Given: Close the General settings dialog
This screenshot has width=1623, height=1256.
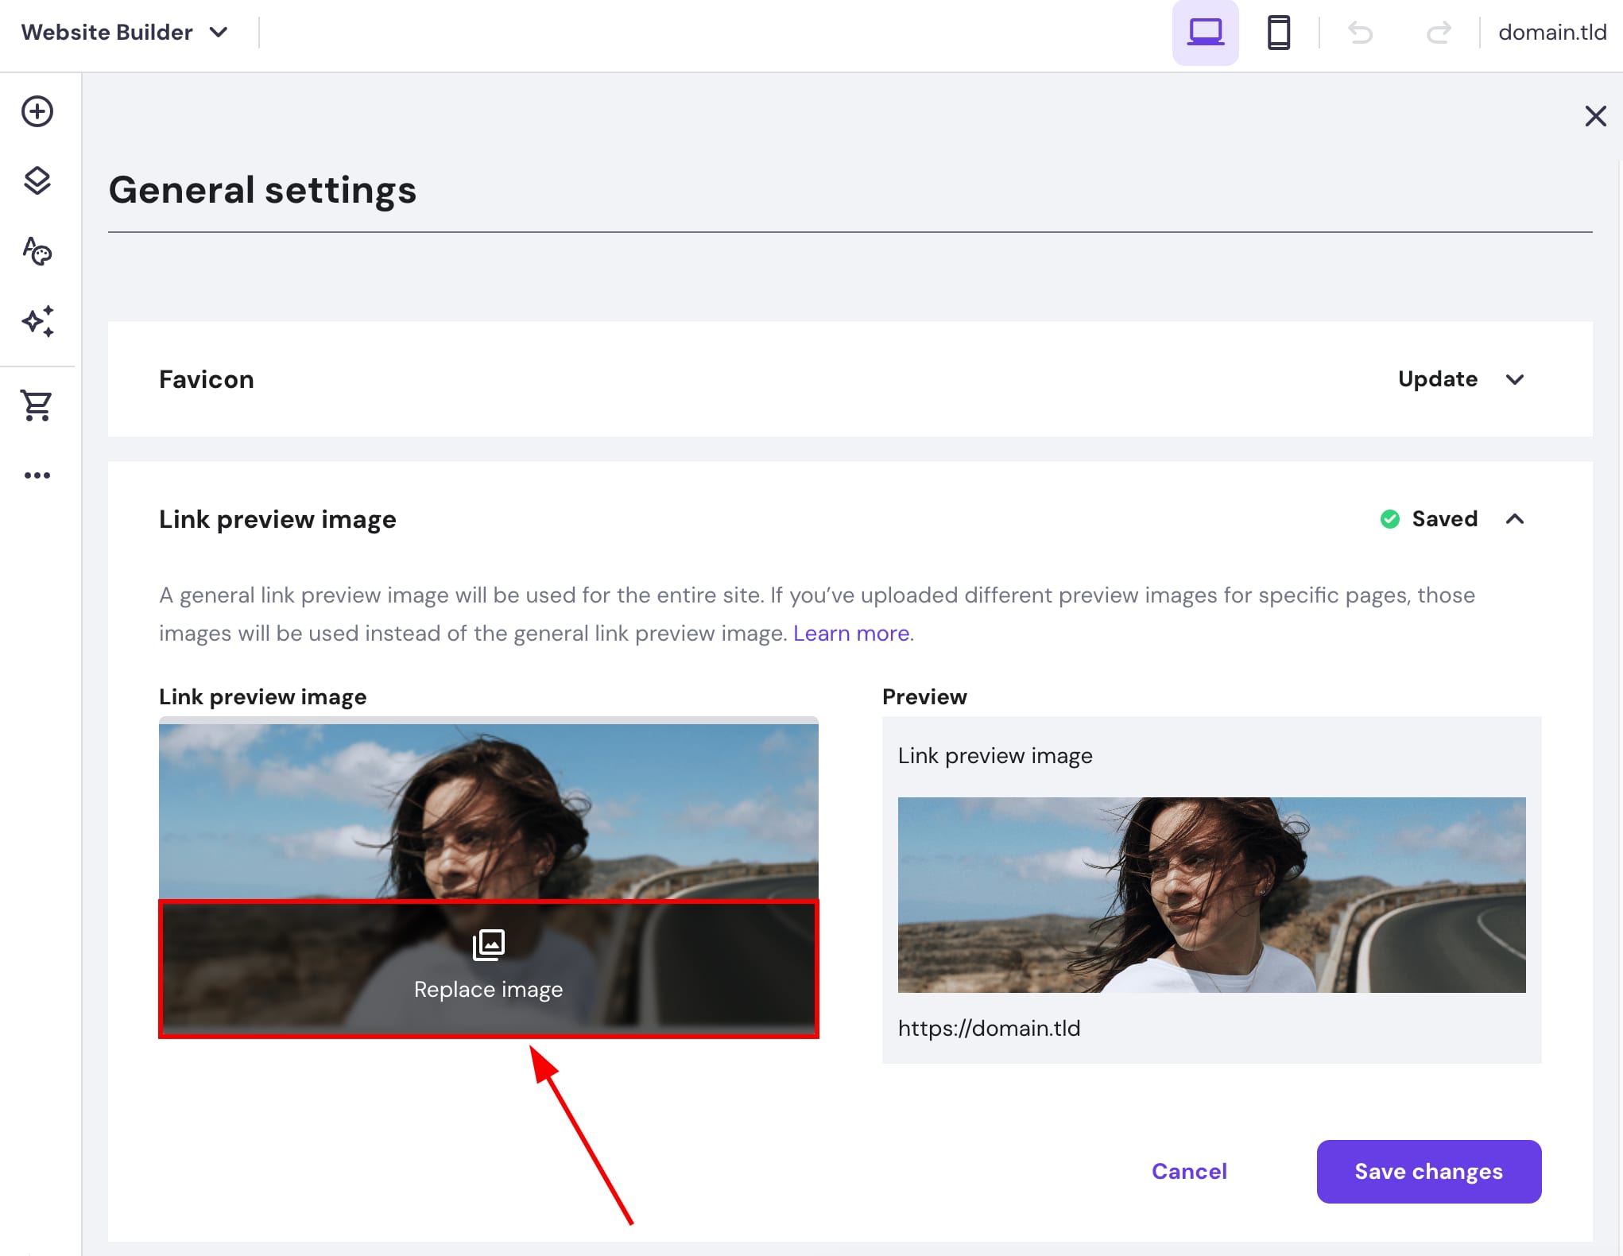Looking at the screenshot, I should click(x=1595, y=116).
